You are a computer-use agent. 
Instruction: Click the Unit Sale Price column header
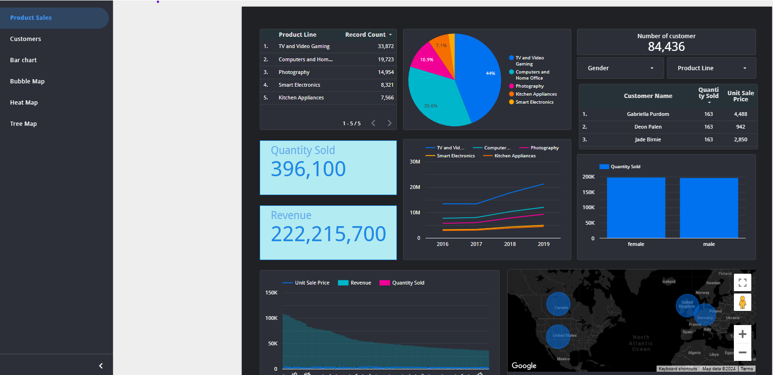[x=740, y=96]
